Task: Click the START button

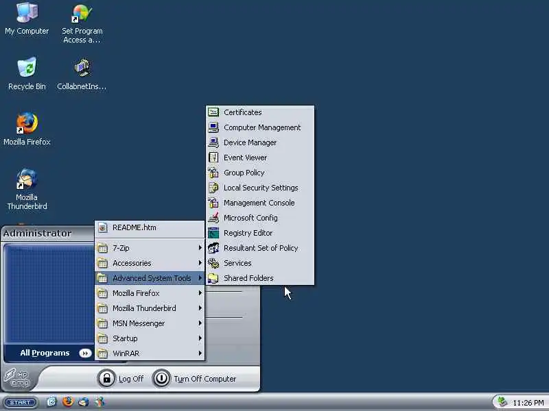Action: 20,402
